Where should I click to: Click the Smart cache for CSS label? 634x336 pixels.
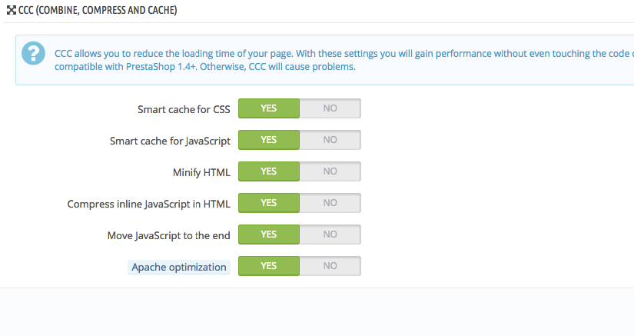pyautogui.click(x=184, y=109)
